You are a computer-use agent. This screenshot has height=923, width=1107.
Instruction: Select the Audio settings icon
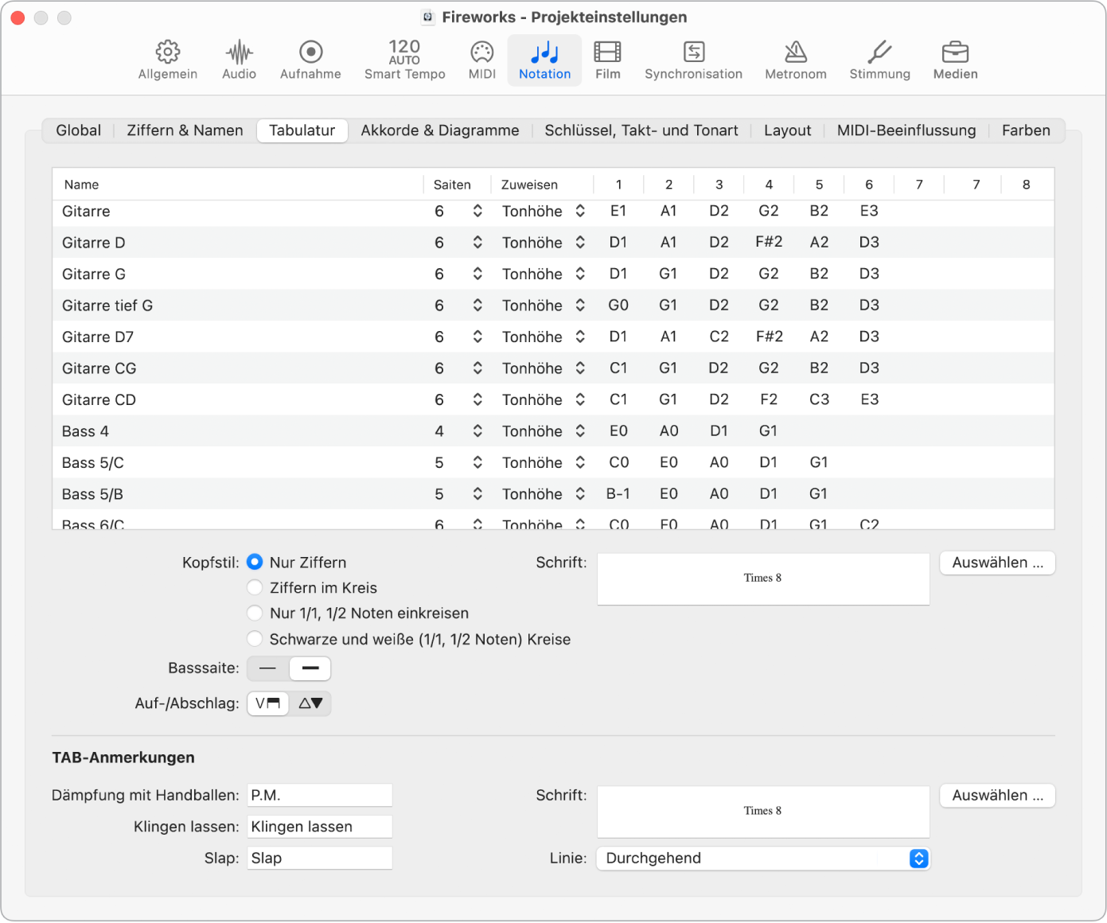tap(238, 60)
